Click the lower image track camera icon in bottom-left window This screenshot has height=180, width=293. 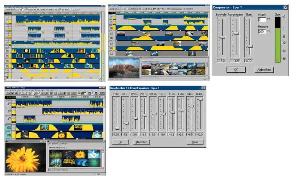tap(9, 135)
